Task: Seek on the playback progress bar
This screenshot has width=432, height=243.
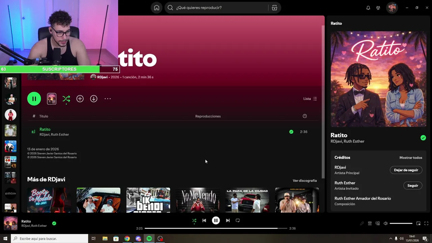Action: pos(216,228)
